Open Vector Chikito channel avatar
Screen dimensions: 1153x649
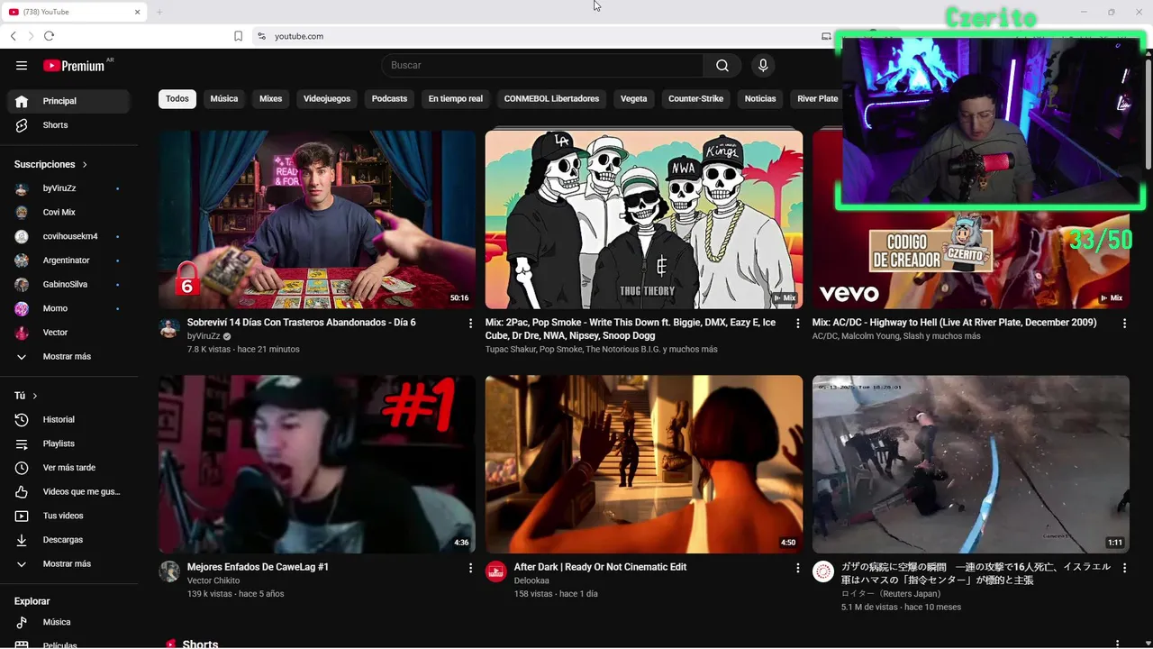click(x=169, y=571)
